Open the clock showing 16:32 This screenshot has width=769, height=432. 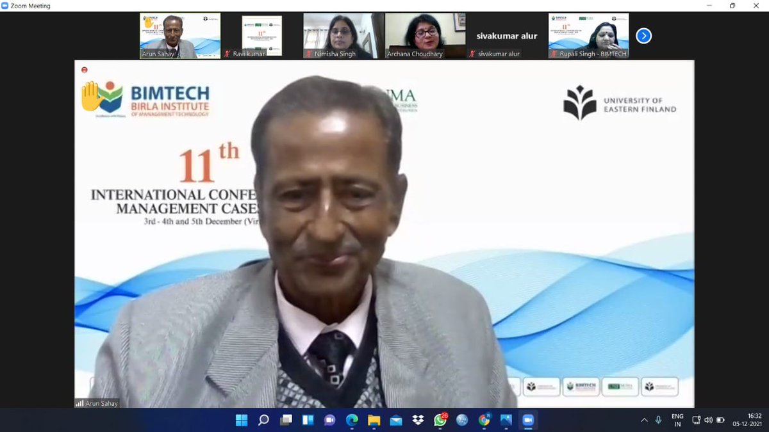748,420
